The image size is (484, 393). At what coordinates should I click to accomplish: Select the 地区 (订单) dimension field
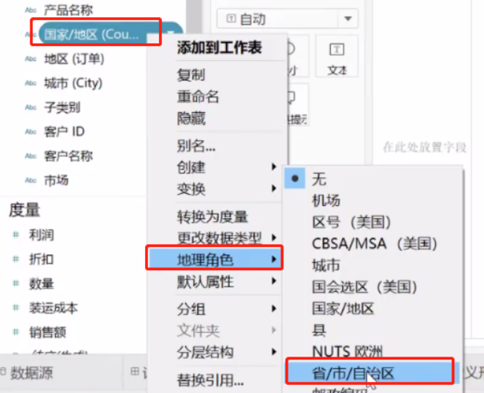pos(74,59)
